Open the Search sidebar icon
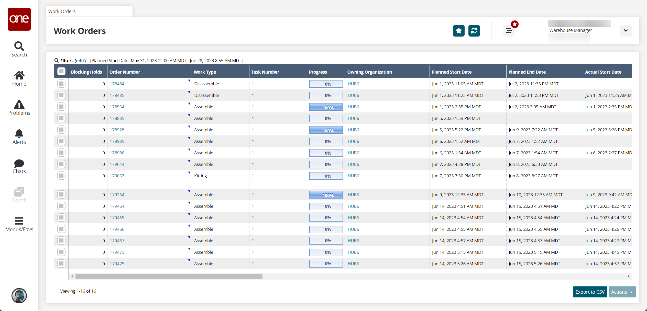 pyautogui.click(x=19, y=49)
